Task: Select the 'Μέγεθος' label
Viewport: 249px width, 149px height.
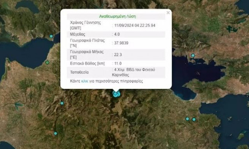Action: pyautogui.click(x=77, y=35)
